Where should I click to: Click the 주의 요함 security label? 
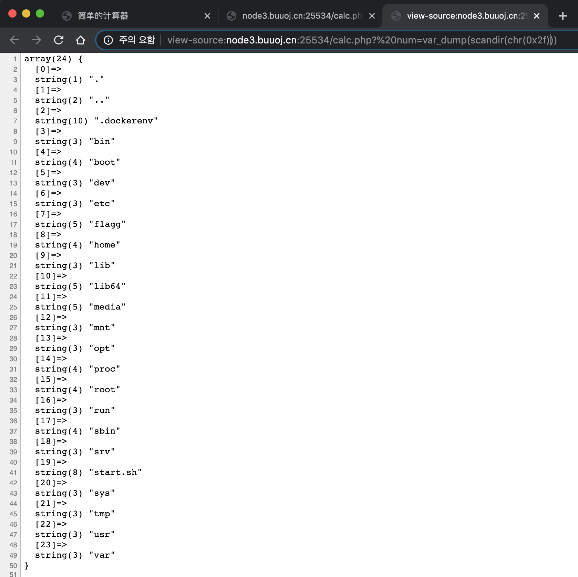pos(137,40)
